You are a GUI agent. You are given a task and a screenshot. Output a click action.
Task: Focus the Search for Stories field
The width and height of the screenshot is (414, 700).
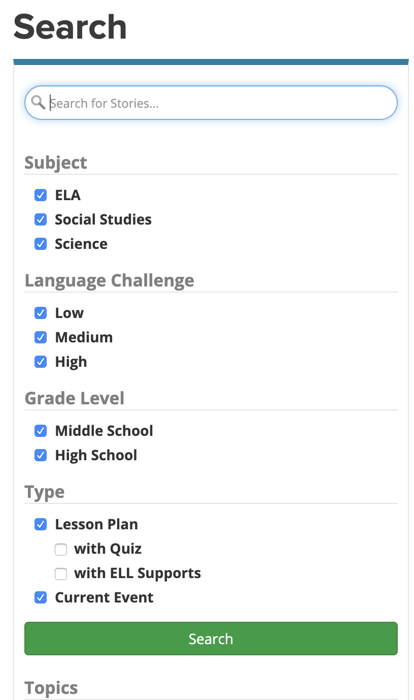218,103
